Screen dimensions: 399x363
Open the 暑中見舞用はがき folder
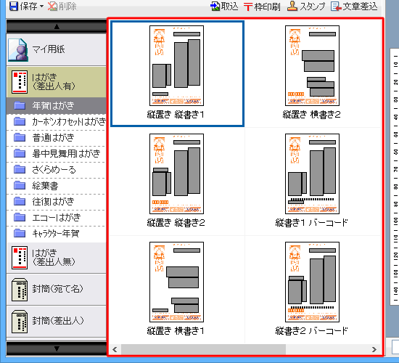click(57, 154)
